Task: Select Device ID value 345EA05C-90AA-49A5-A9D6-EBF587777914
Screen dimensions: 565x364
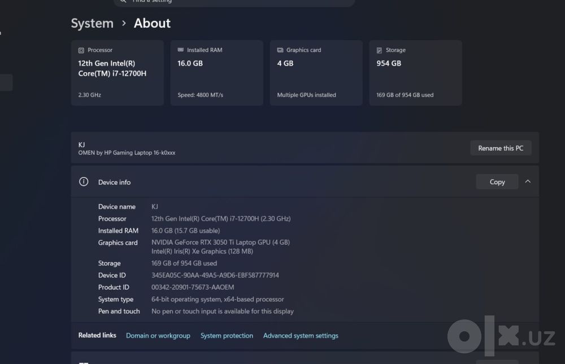Action: (x=215, y=275)
